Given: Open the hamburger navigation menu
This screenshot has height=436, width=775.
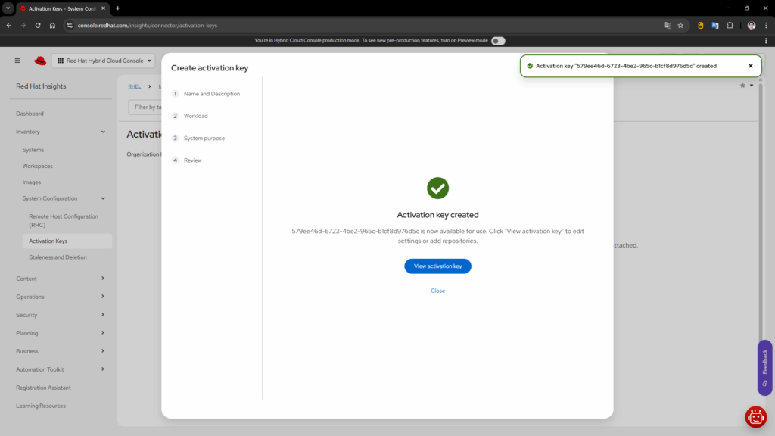Looking at the screenshot, I should tap(17, 61).
